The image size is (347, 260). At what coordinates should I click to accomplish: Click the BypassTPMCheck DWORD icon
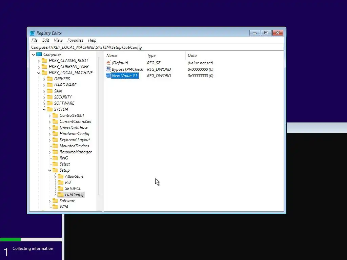108,69
